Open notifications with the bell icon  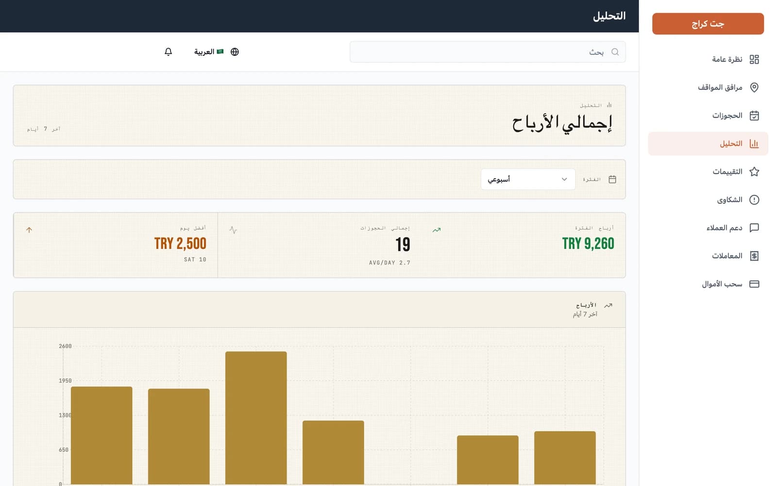point(169,52)
